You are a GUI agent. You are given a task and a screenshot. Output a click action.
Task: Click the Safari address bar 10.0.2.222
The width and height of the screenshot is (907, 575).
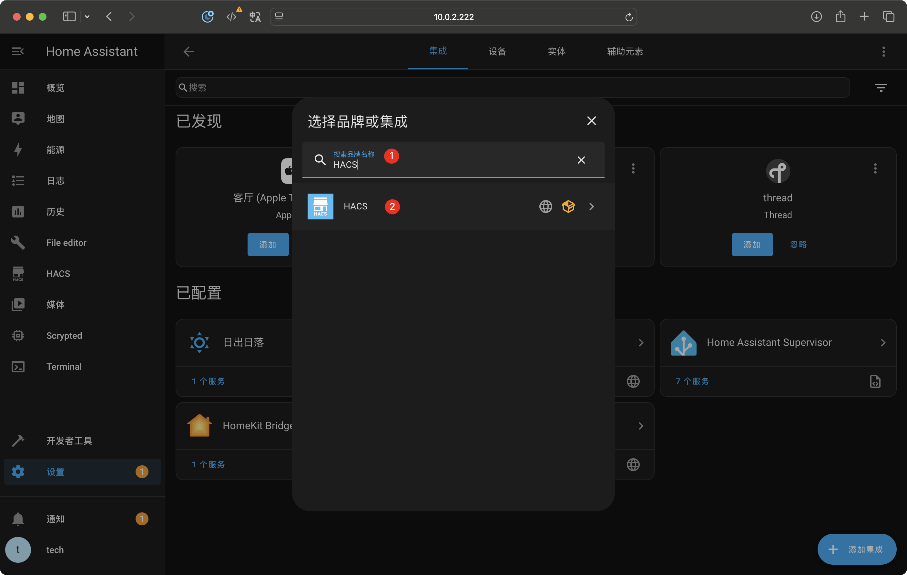tap(453, 16)
